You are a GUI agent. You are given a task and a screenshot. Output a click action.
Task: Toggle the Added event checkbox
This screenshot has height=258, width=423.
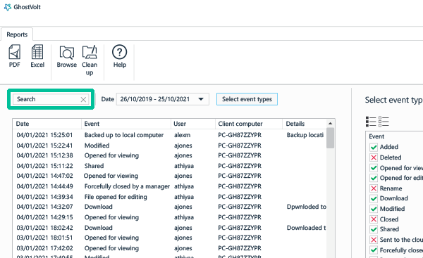[x=374, y=147]
